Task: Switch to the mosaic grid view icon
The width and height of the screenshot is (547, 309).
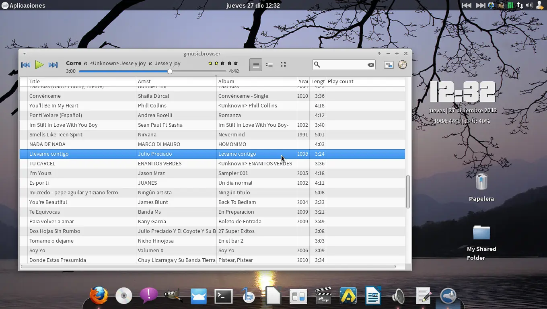Action: pos(283,65)
